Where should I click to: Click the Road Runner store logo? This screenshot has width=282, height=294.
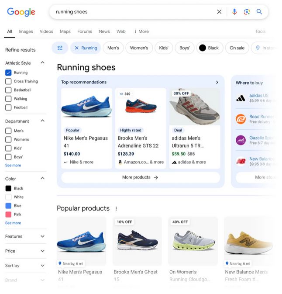pos(241,119)
